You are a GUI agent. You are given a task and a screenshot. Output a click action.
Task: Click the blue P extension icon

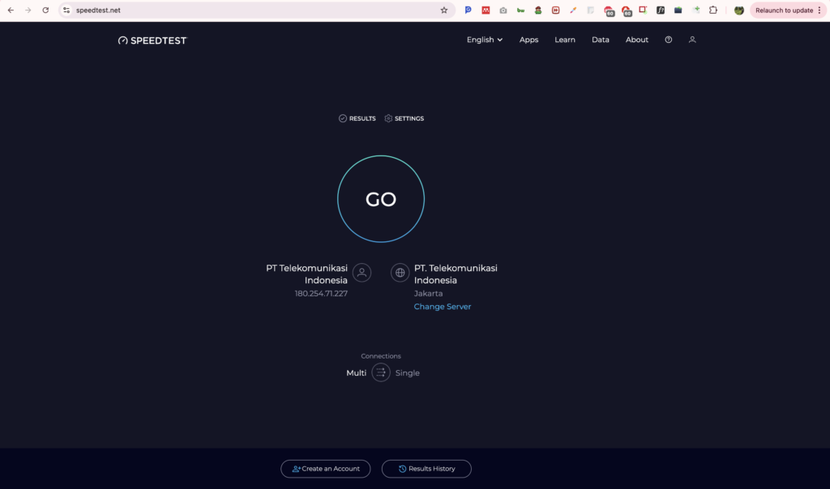[x=468, y=10]
